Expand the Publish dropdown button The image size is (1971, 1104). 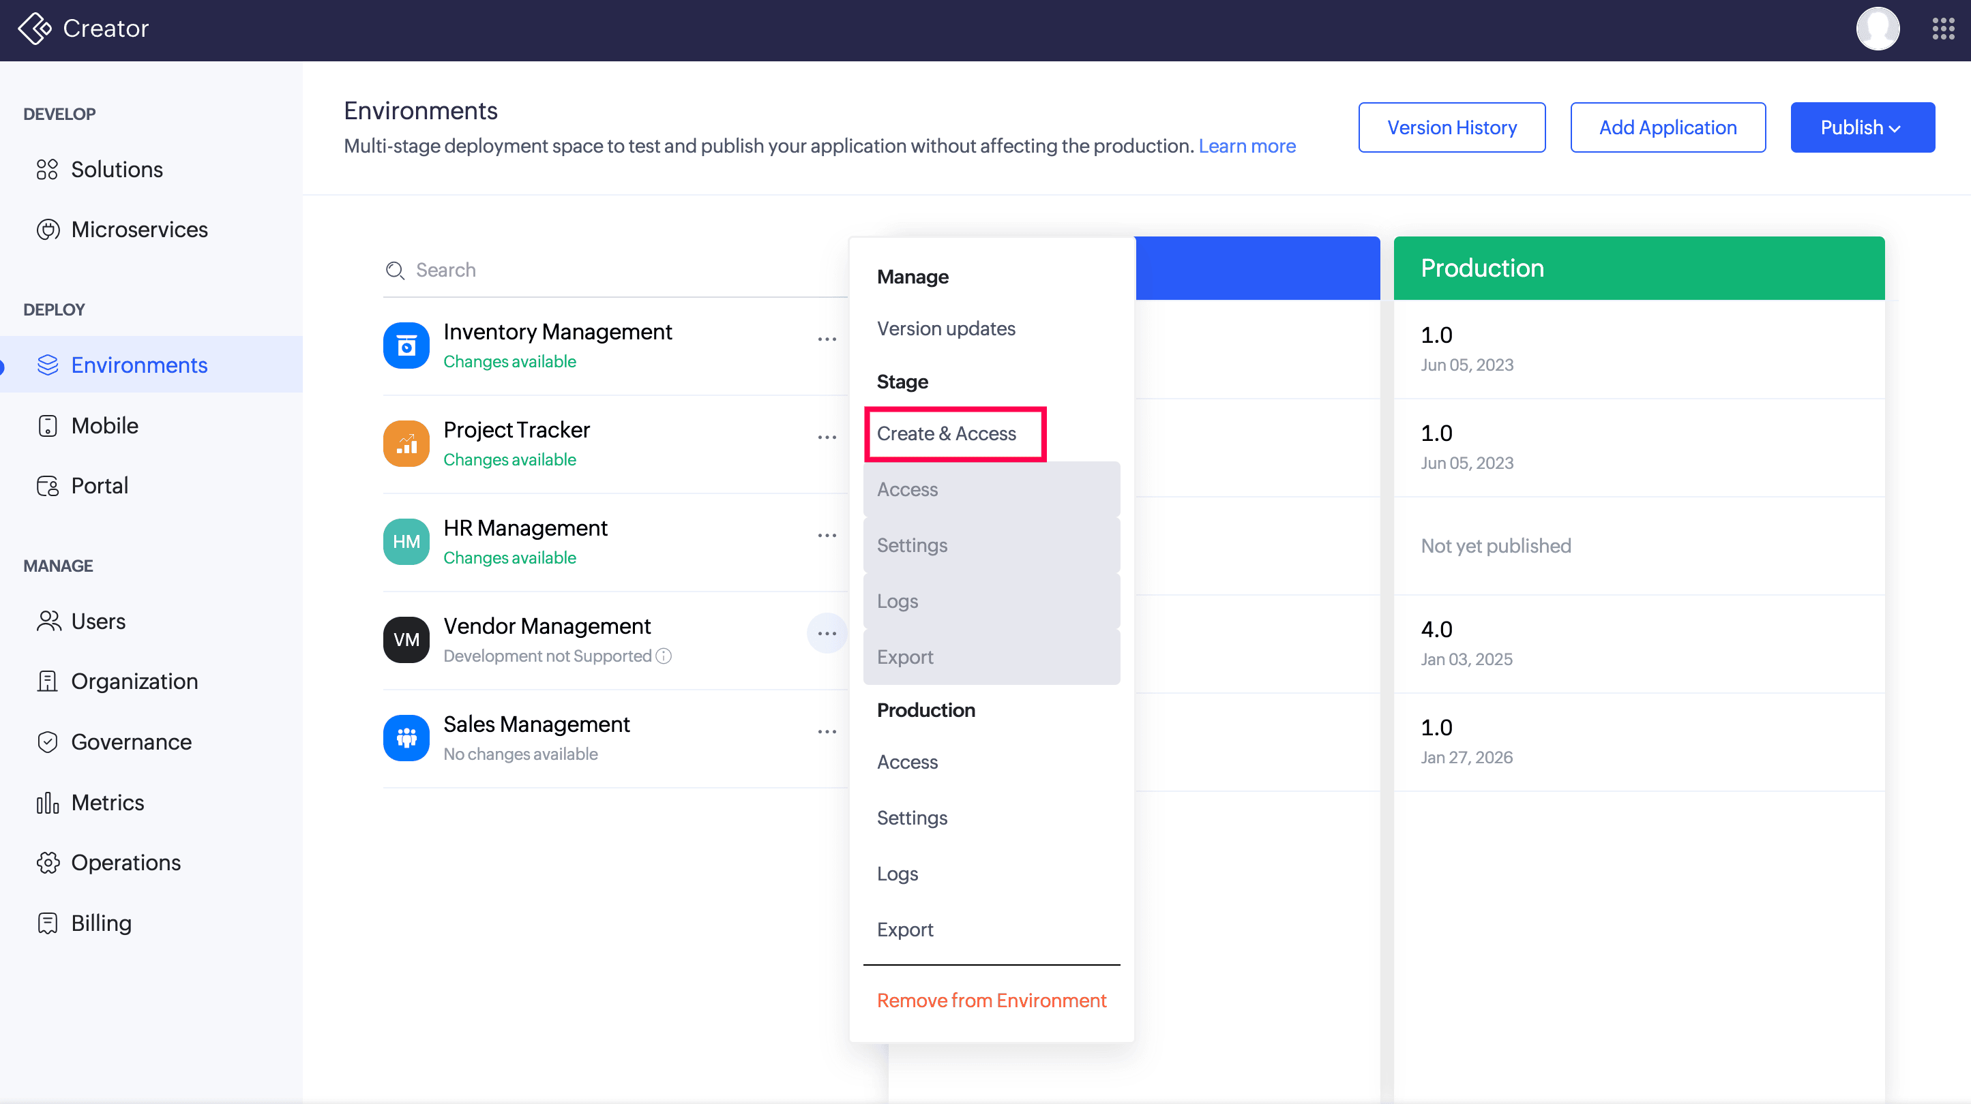tap(1862, 127)
